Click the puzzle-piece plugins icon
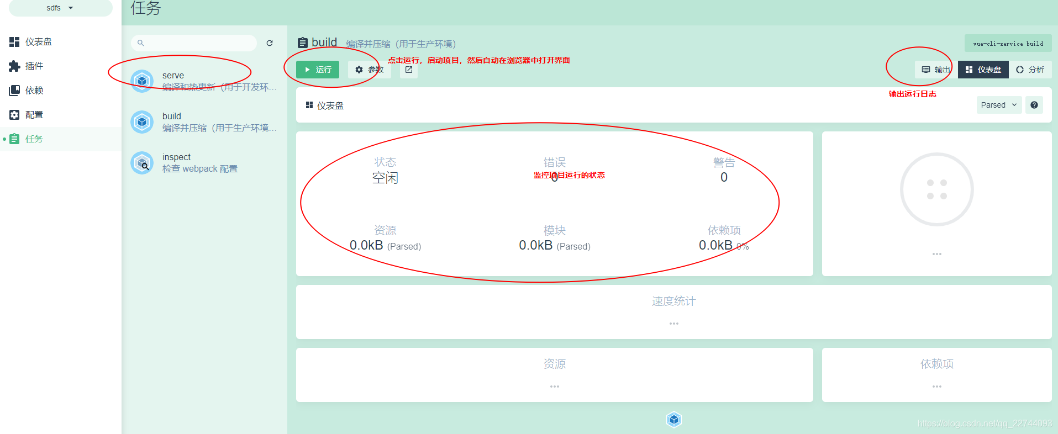Screen dimensions: 1058x434 (x=14, y=66)
